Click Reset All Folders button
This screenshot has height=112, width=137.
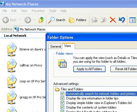pos(124,69)
